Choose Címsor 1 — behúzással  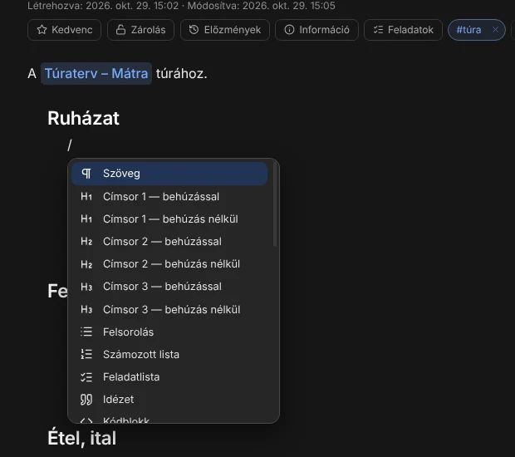click(169, 196)
